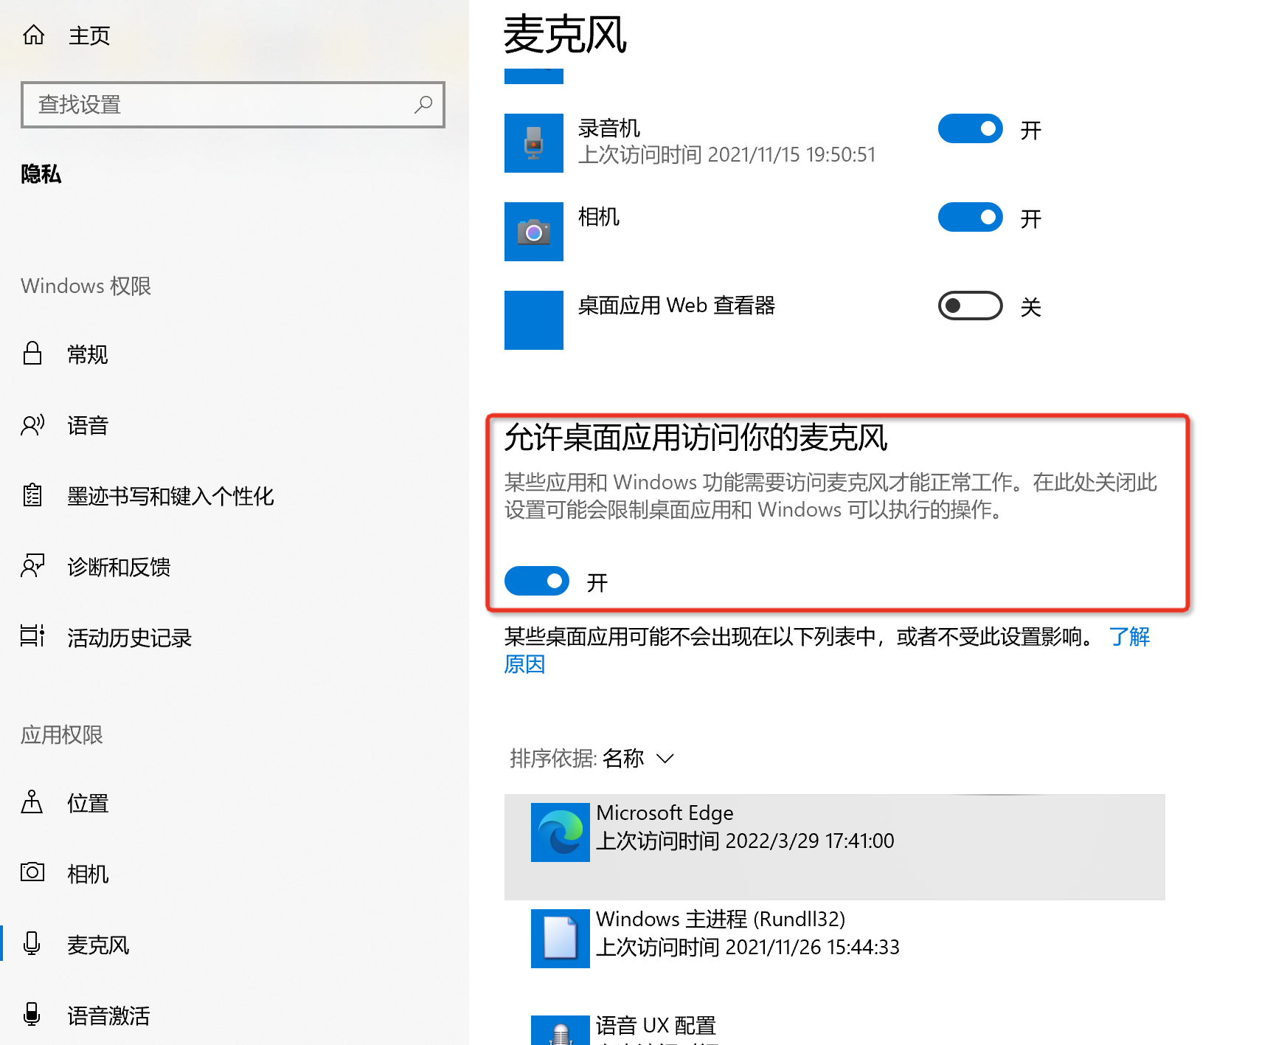Click 录音机 app name text
This screenshot has width=1273, height=1045.
(608, 128)
